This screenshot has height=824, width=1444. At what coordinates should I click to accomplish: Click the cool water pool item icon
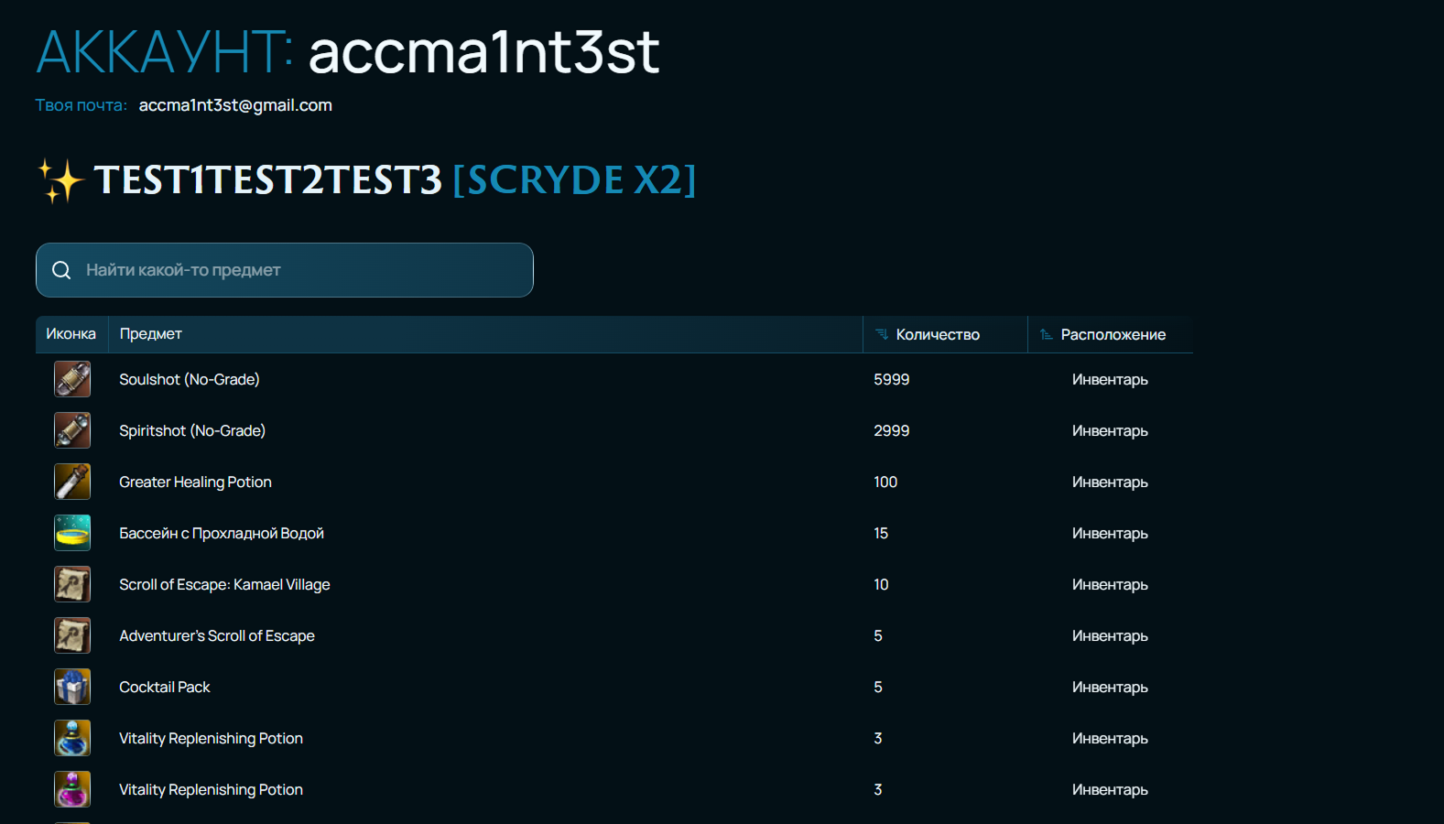[x=72, y=533]
